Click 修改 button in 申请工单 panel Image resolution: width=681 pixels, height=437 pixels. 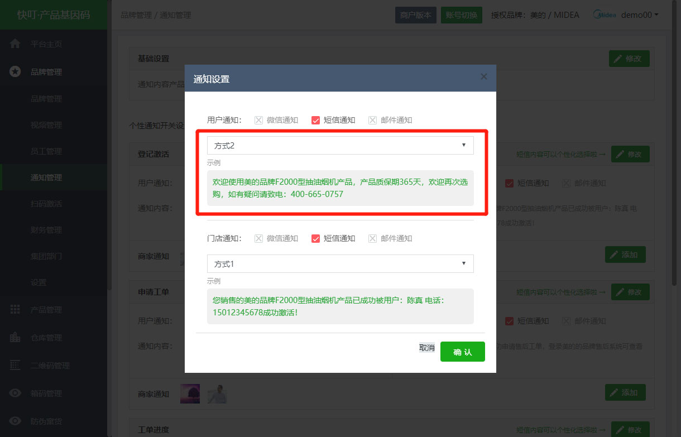[x=630, y=292]
